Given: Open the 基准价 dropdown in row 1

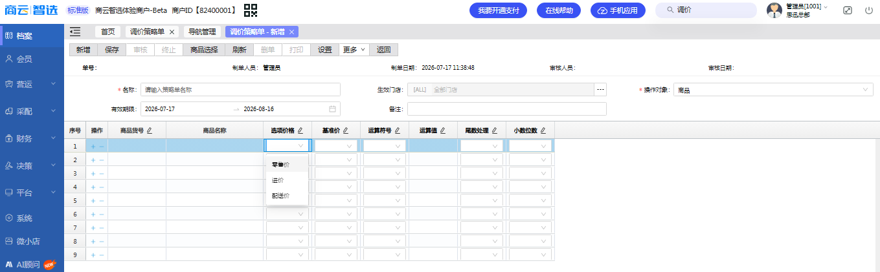Looking at the screenshot, I should (335, 146).
